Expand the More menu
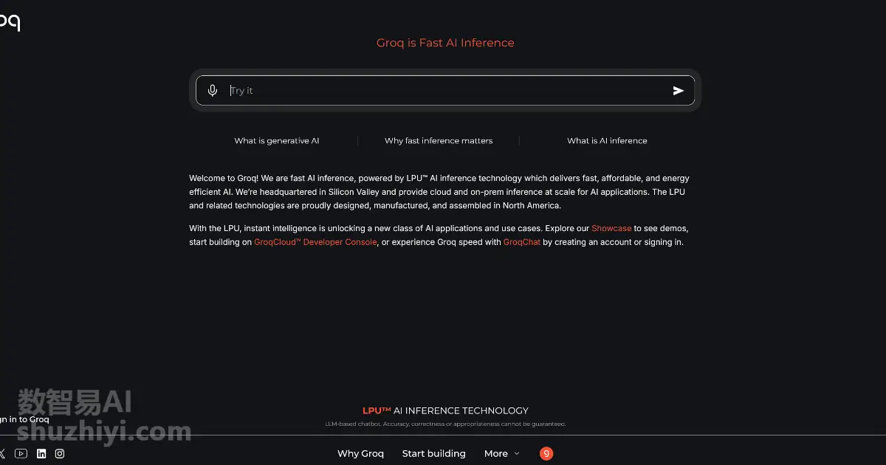This screenshot has width=886, height=465. (495, 454)
